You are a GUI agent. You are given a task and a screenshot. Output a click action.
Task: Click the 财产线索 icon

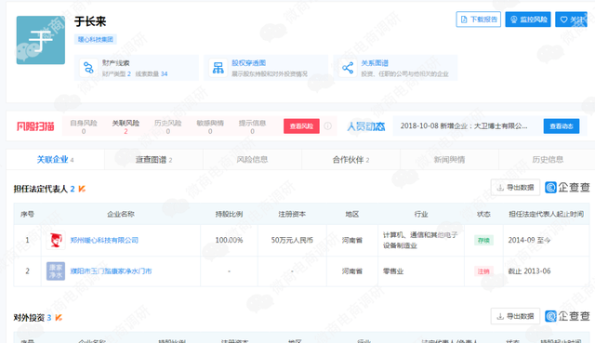pos(88,68)
